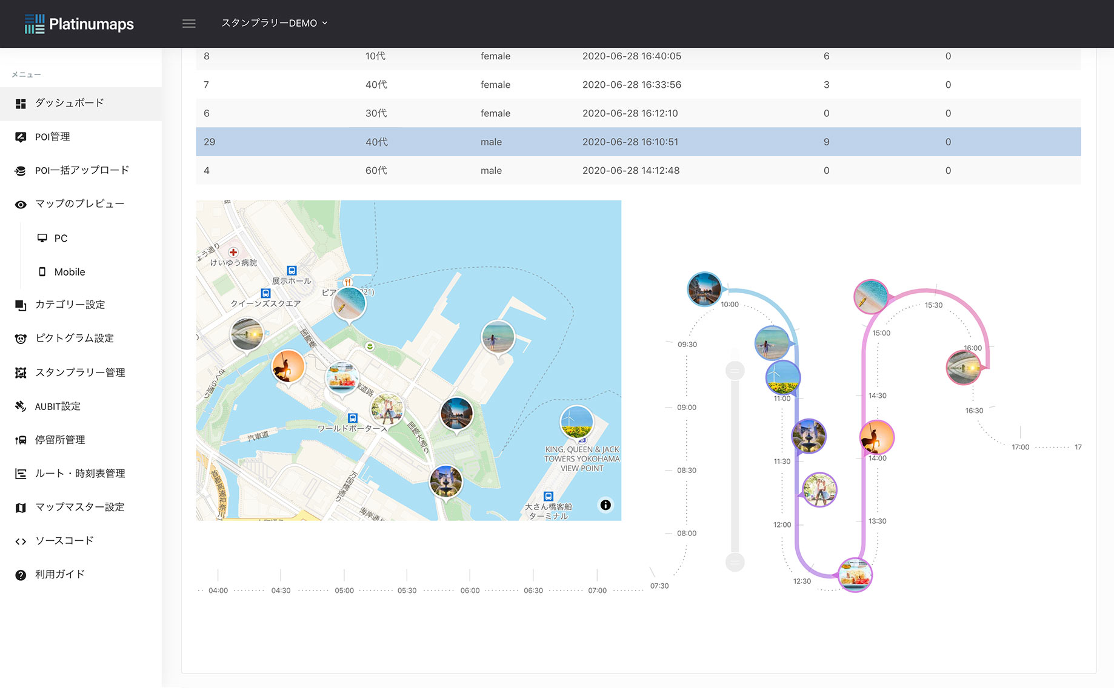
Task: Open カテゴリー設定 via its icon
Action: point(21,305)
